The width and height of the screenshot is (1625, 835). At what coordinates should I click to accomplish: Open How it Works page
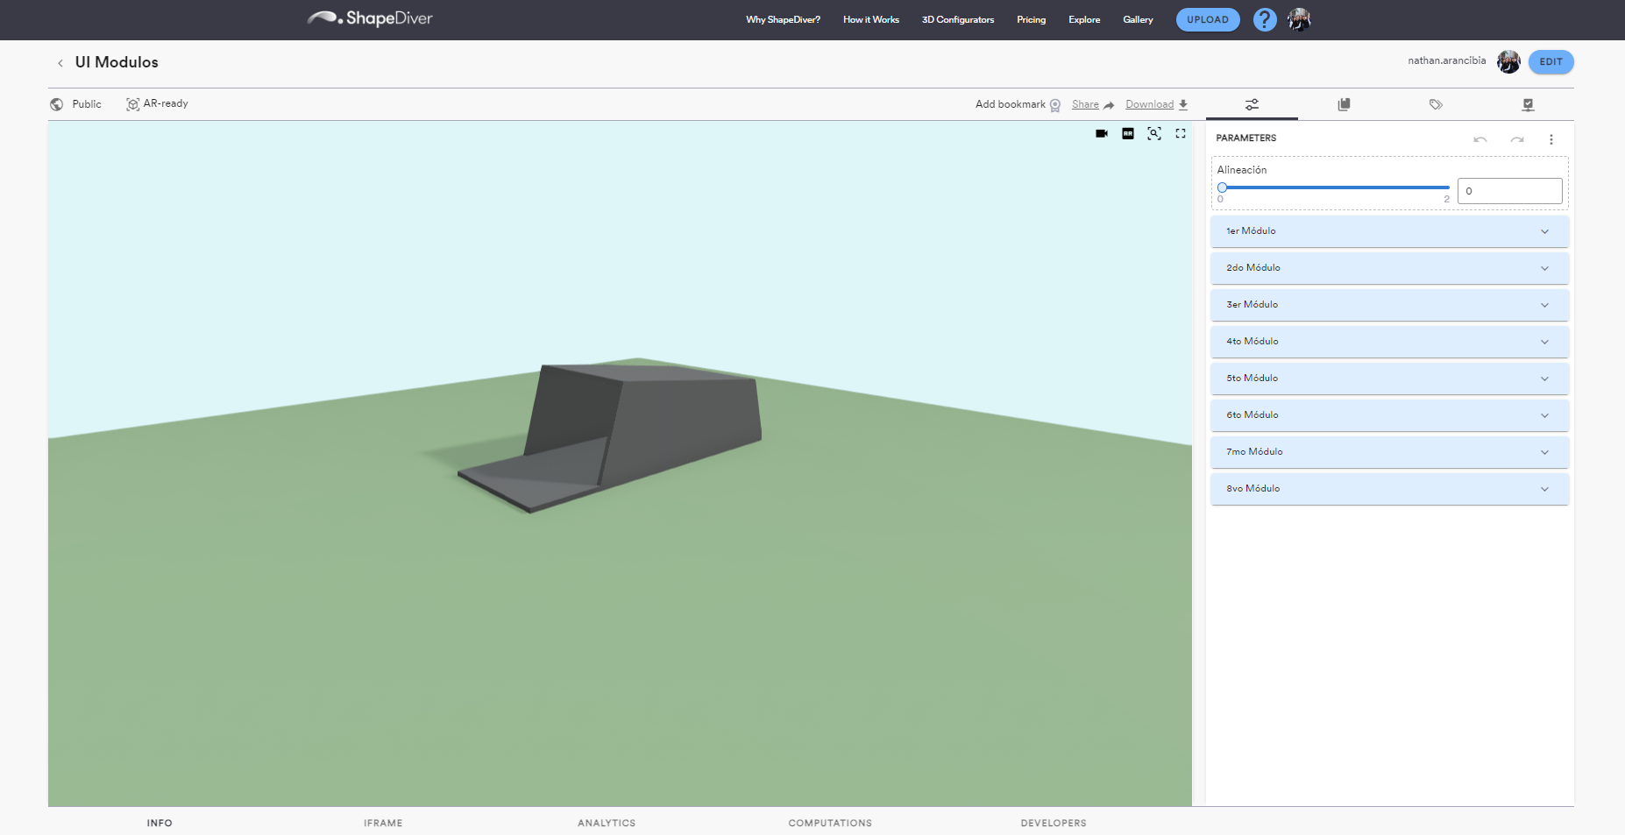(871, 19)
